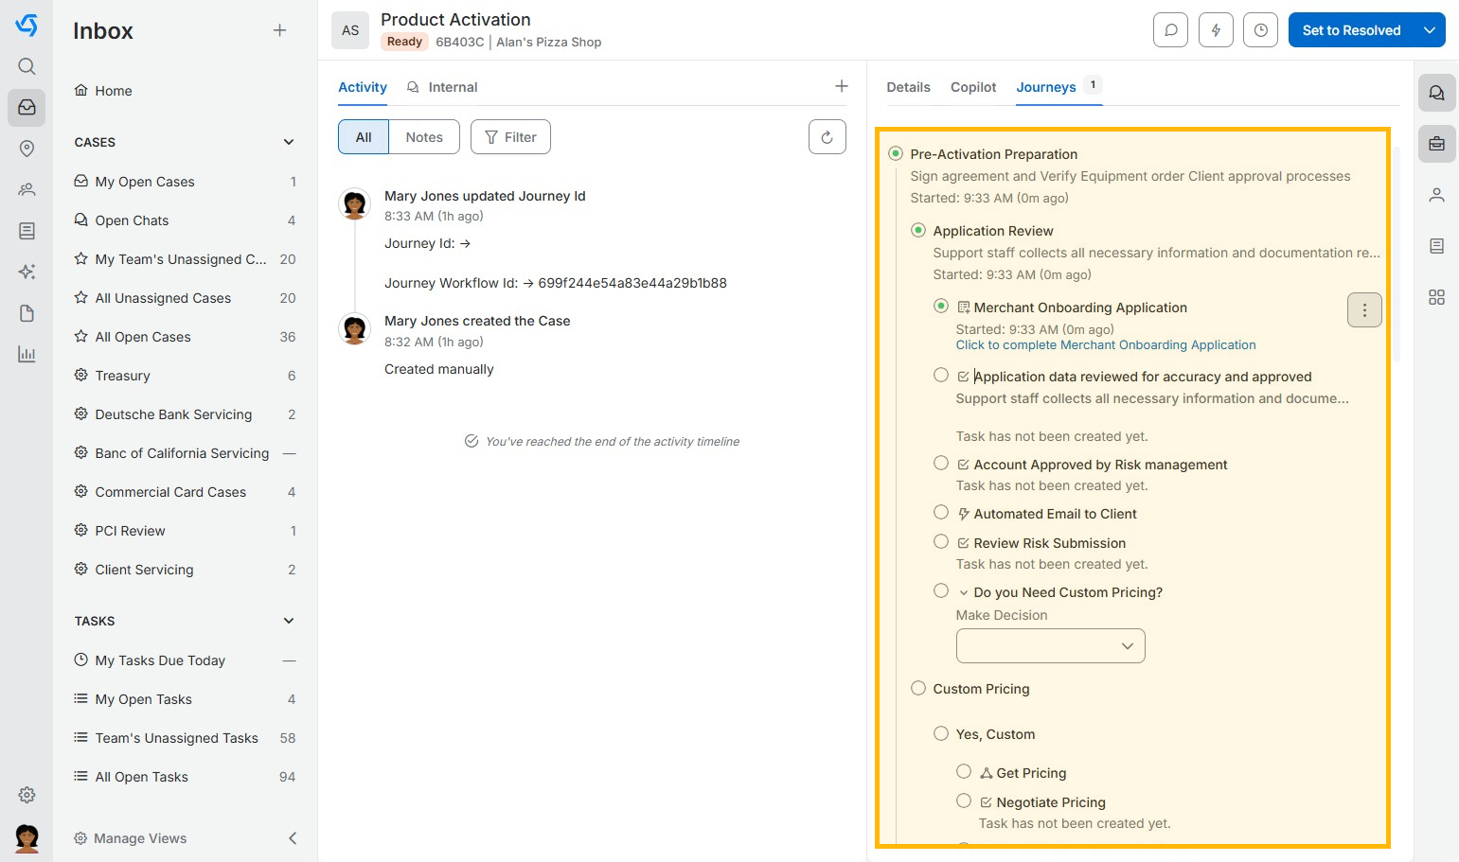Open settings gear in left sidebar
The height and width of the screenshot is (862, 1459).
pos(27,795)
